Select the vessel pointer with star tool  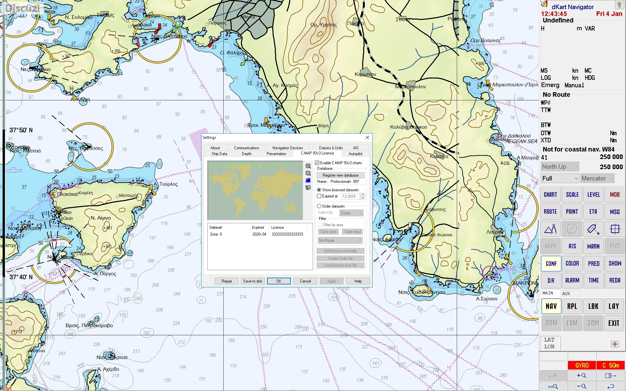[593, 229]
